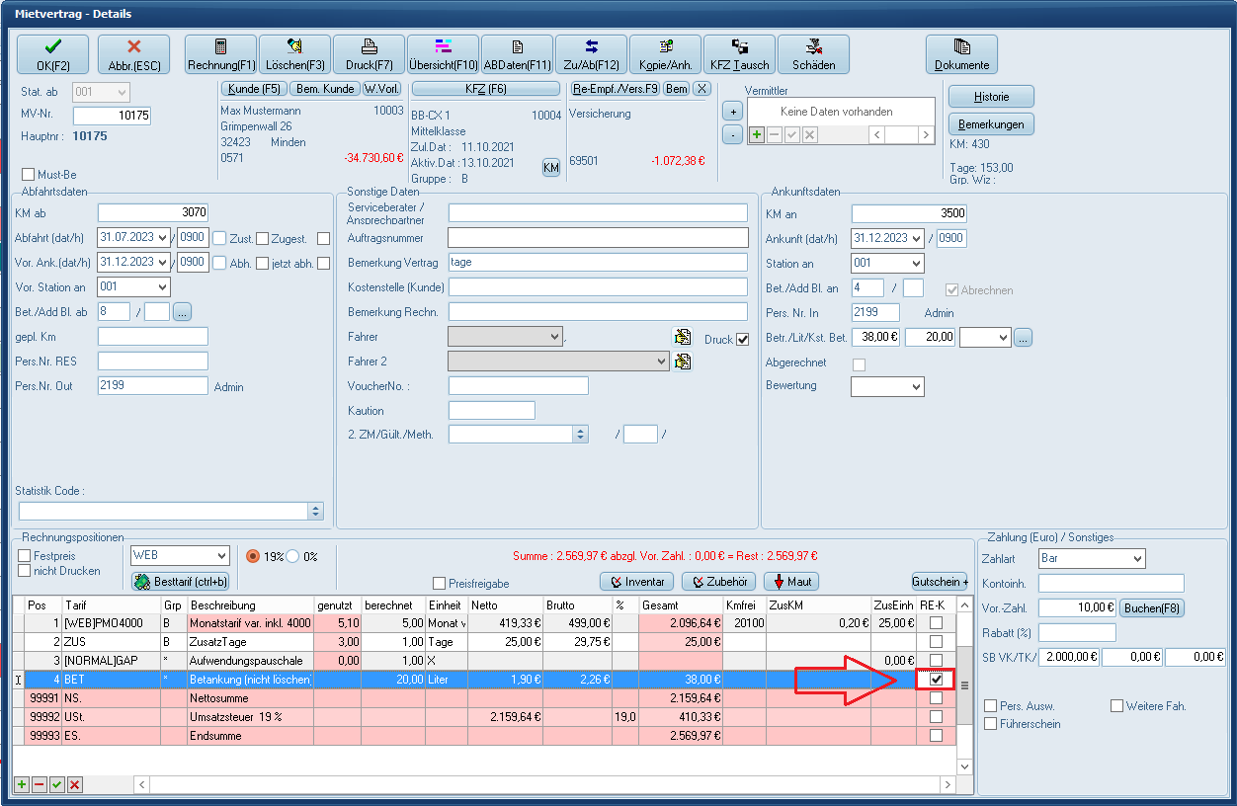Uncheck the Druck checkbox next to Fahrer
1237x806 pixels.
coord(743,339)
